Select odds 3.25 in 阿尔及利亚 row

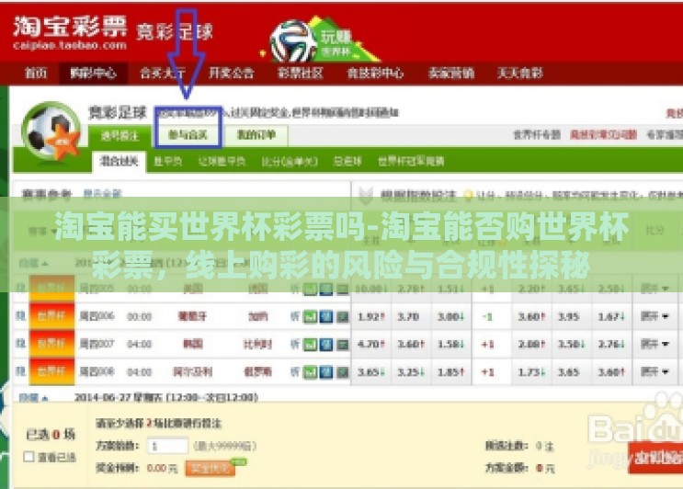(x=411, y=372)
